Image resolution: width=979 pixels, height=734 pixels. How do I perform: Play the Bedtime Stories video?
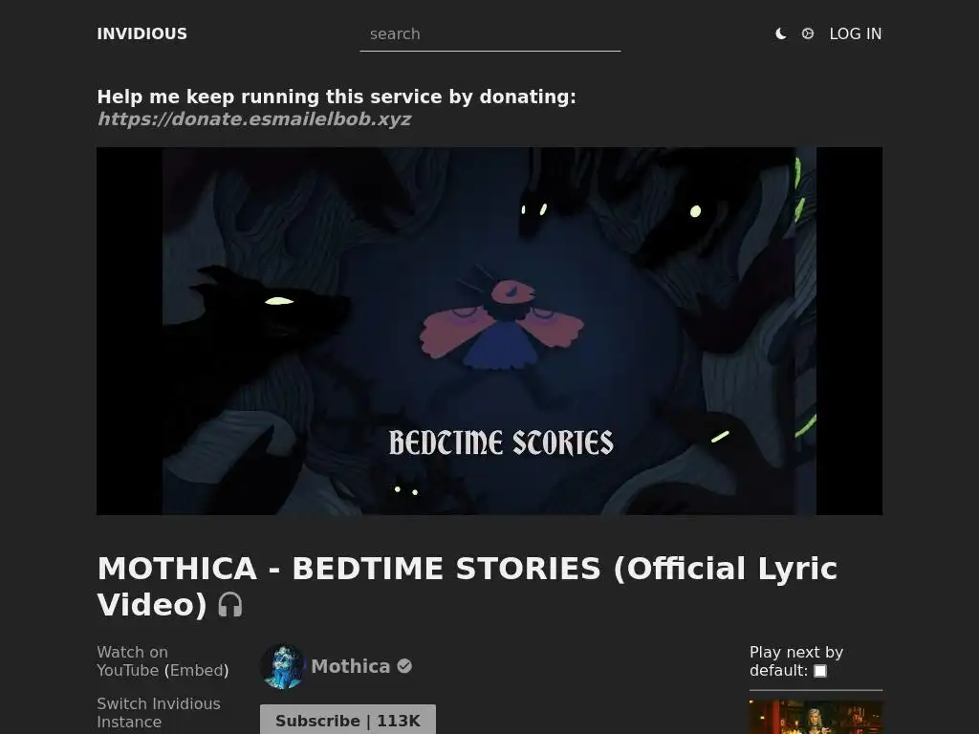pyautogui.click(x=489, y=331)
